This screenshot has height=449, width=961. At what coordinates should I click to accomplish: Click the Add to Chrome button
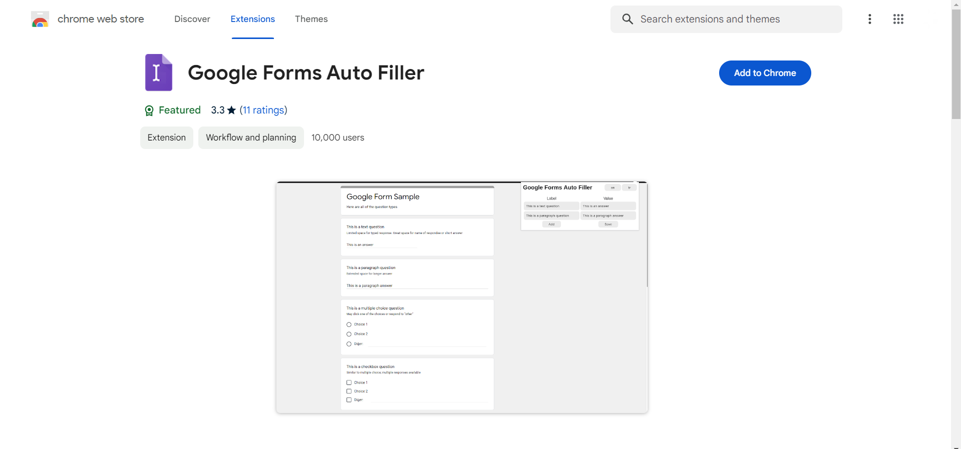tap(765, 73)
